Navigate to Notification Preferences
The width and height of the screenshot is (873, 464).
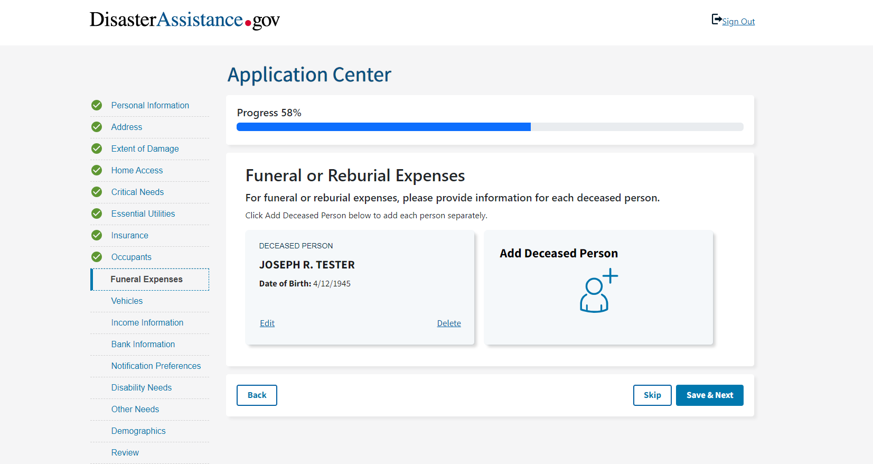click(156, 366)
